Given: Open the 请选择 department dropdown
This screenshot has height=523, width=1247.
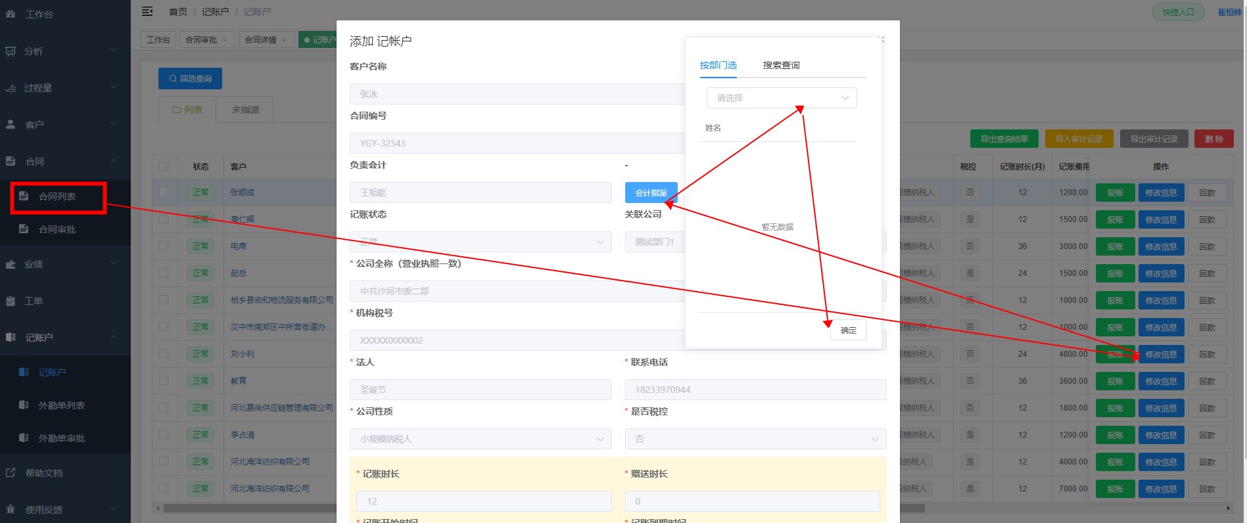Looking at the screenshot, I should pos(782,98).
